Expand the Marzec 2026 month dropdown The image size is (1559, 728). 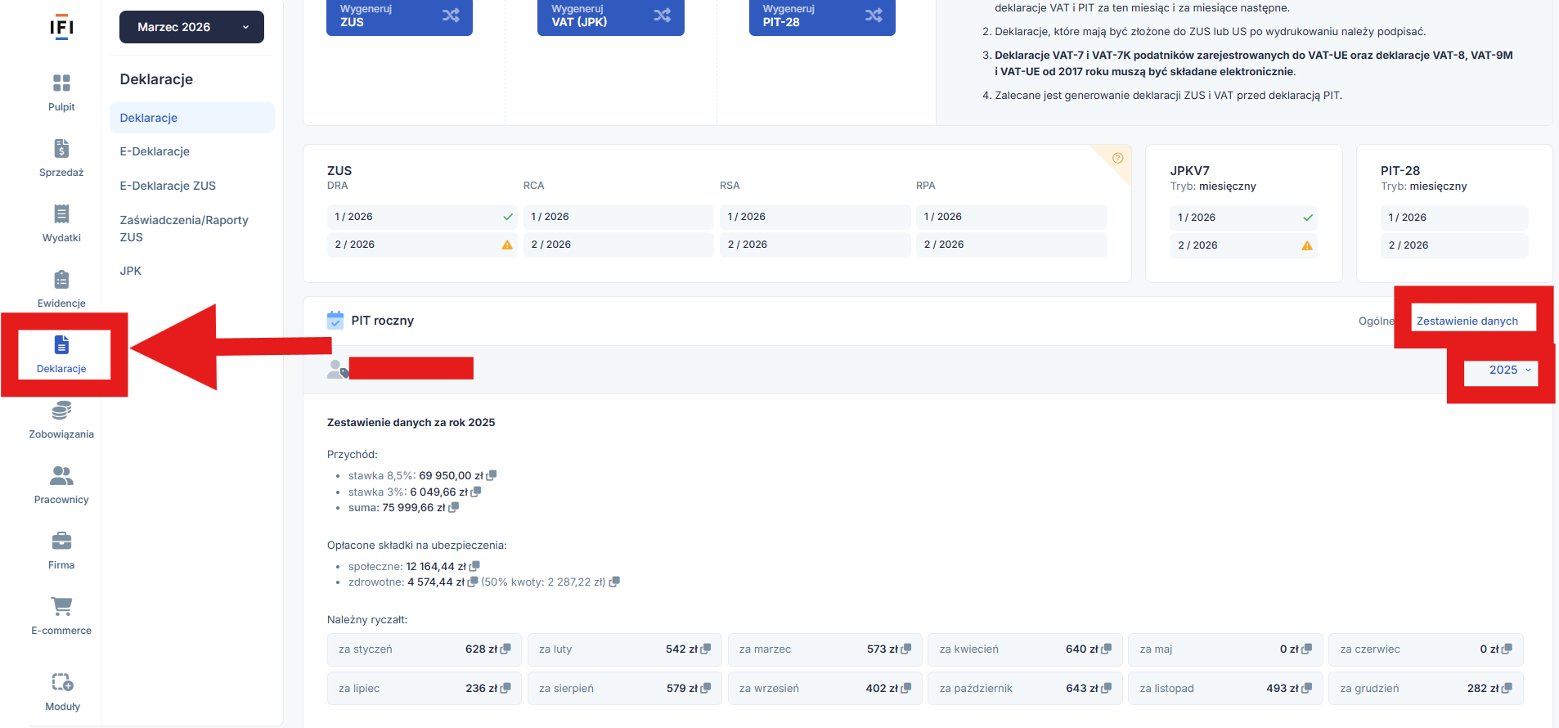pos(191,27)
